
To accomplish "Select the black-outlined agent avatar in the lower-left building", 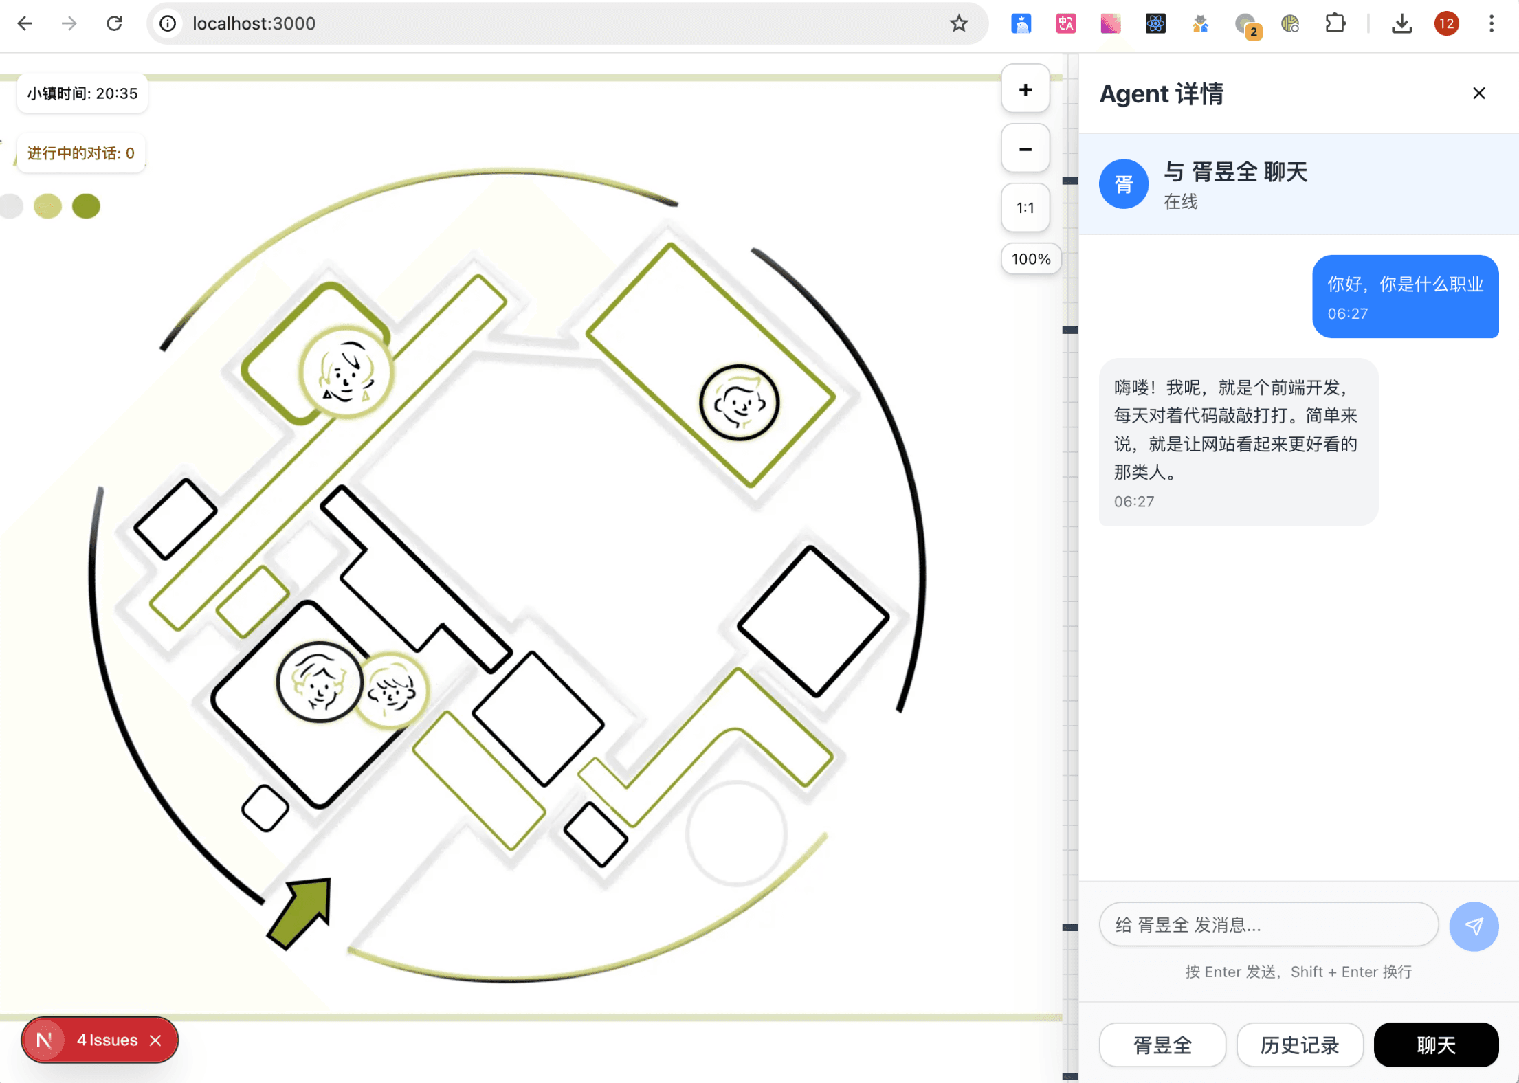I will pos(319,682).
